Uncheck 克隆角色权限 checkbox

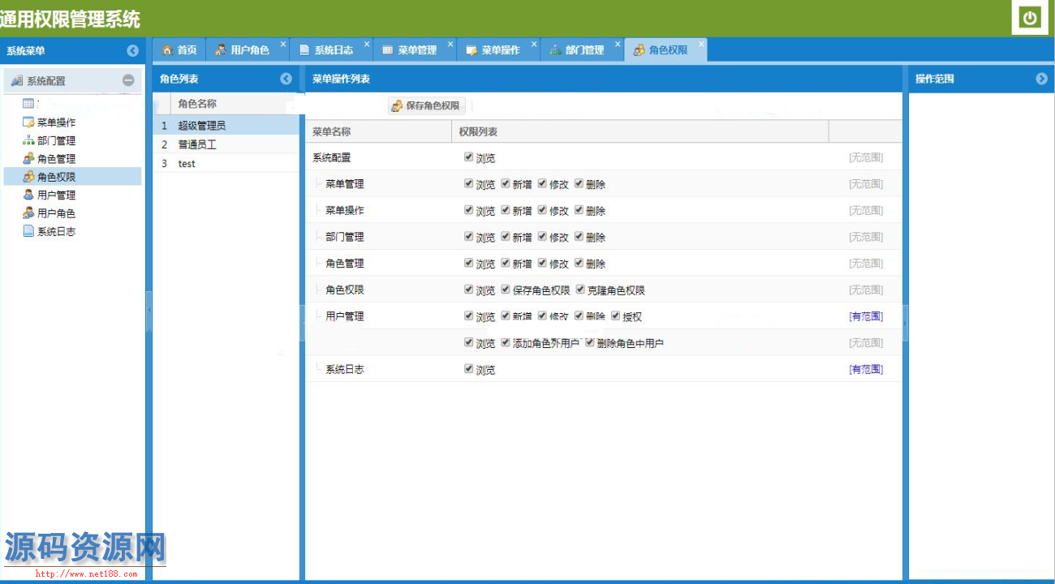tap(580, 289)
